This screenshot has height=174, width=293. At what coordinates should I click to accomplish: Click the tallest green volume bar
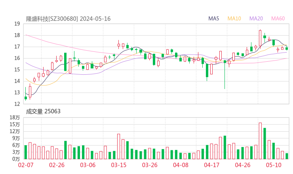point(264,144)
